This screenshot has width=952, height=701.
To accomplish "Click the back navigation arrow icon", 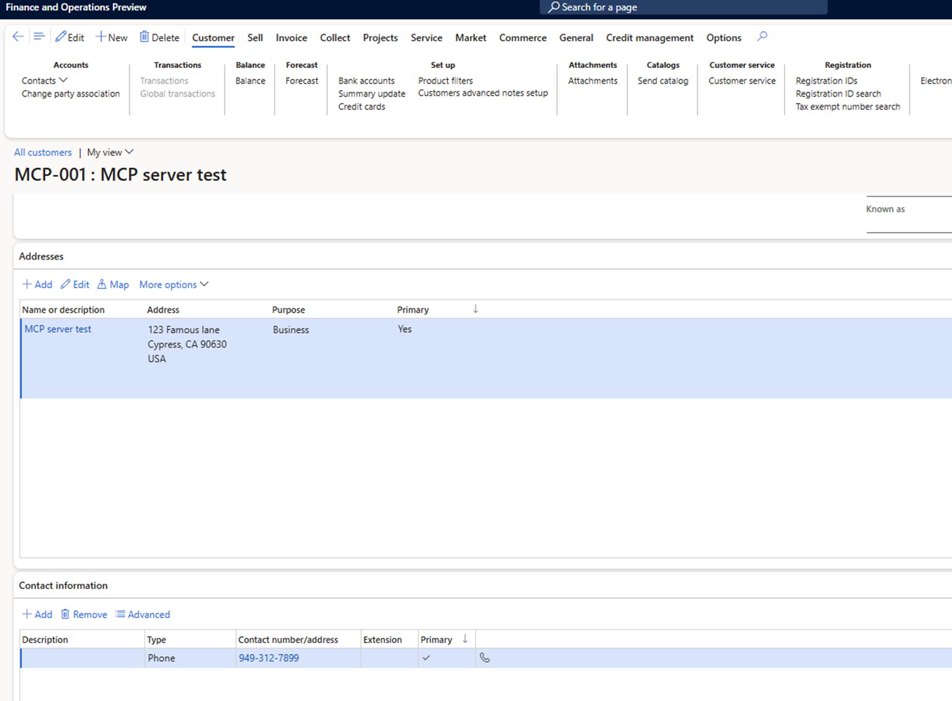I will (x=17, y=37).
